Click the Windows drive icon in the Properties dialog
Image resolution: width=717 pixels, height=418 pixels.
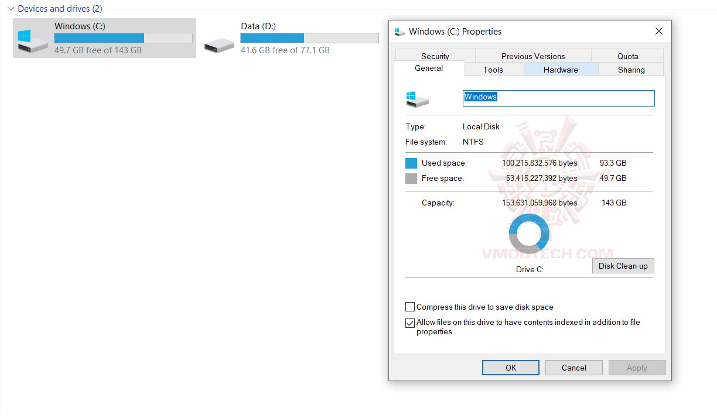pyautogui.click(x=417, y=98)
